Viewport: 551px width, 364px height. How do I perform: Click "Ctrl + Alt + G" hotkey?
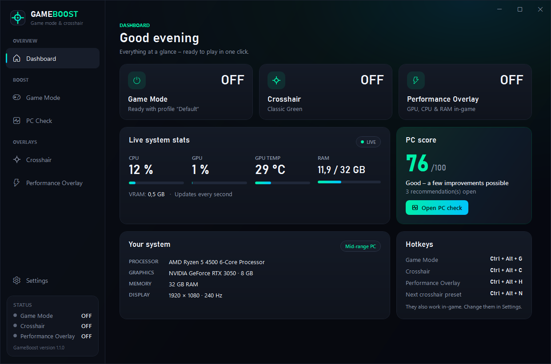click(506, 259)
